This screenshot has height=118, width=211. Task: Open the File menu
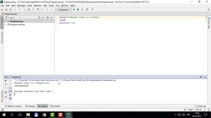(2, 6)
